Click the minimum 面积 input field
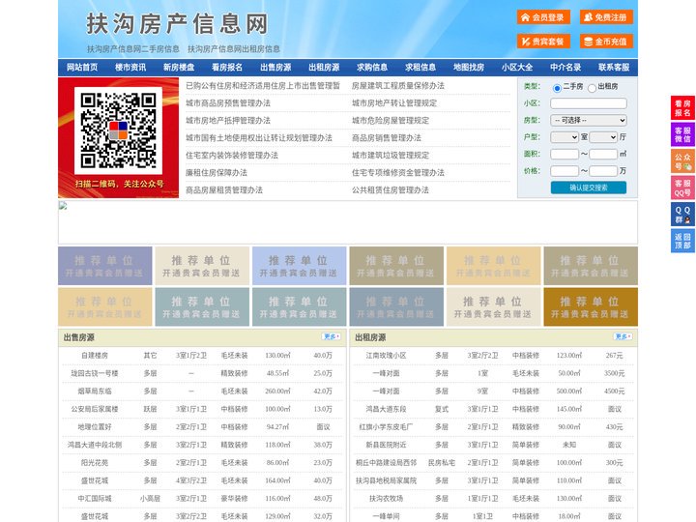The image size is (696, 522). 565,154
